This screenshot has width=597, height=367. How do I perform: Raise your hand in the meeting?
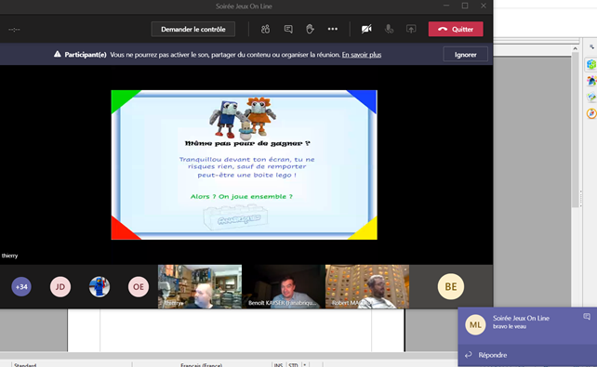click(x=310, y=30)
